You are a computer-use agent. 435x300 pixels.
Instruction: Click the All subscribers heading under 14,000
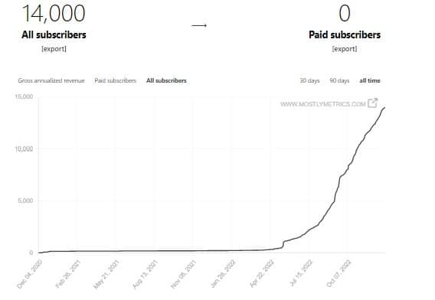click(x=54, y=35)
